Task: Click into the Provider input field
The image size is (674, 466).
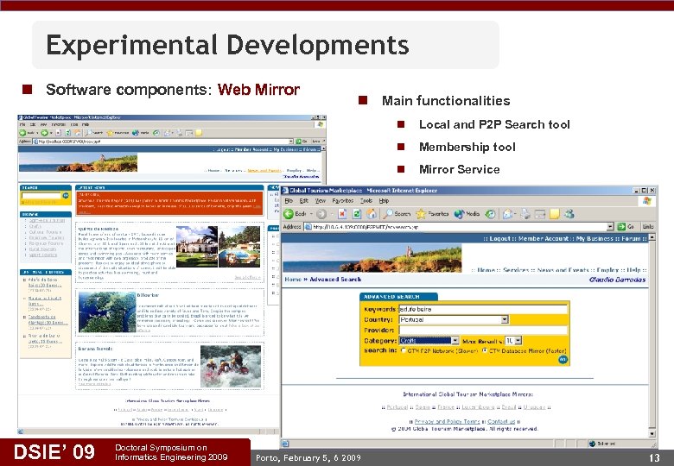Action: point(483,330)
